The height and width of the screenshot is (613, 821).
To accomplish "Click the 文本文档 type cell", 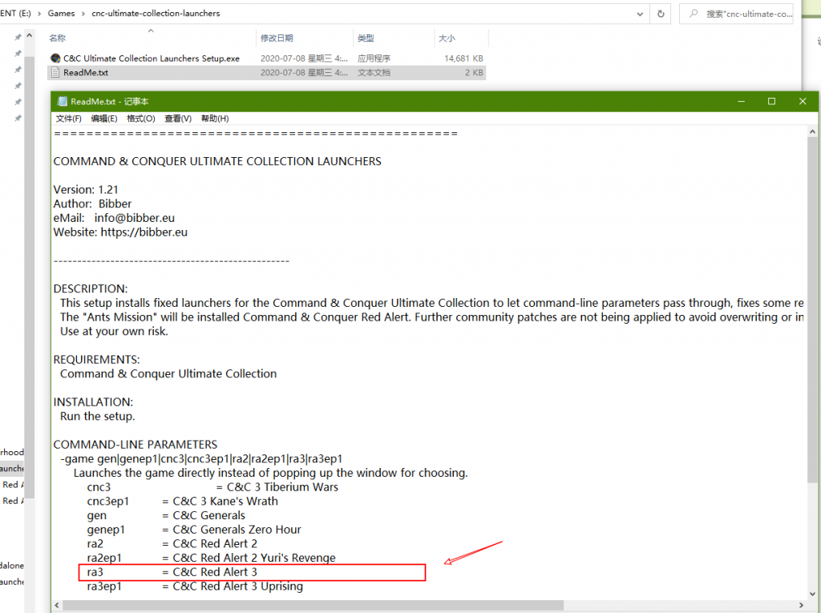I will pyautogui.click(x=374, y=72).
